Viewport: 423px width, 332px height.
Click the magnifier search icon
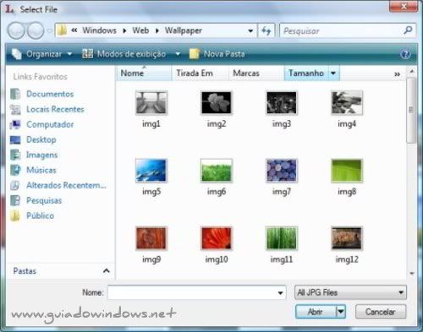click(x=408, y=30)
